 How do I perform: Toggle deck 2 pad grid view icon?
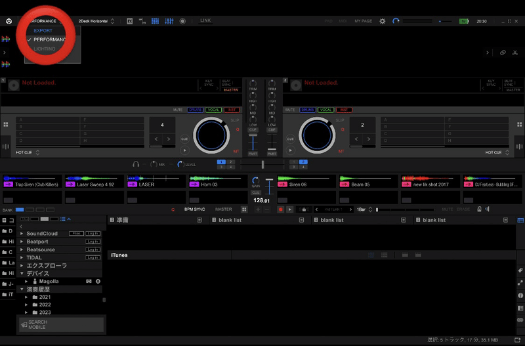pos(519,125)
